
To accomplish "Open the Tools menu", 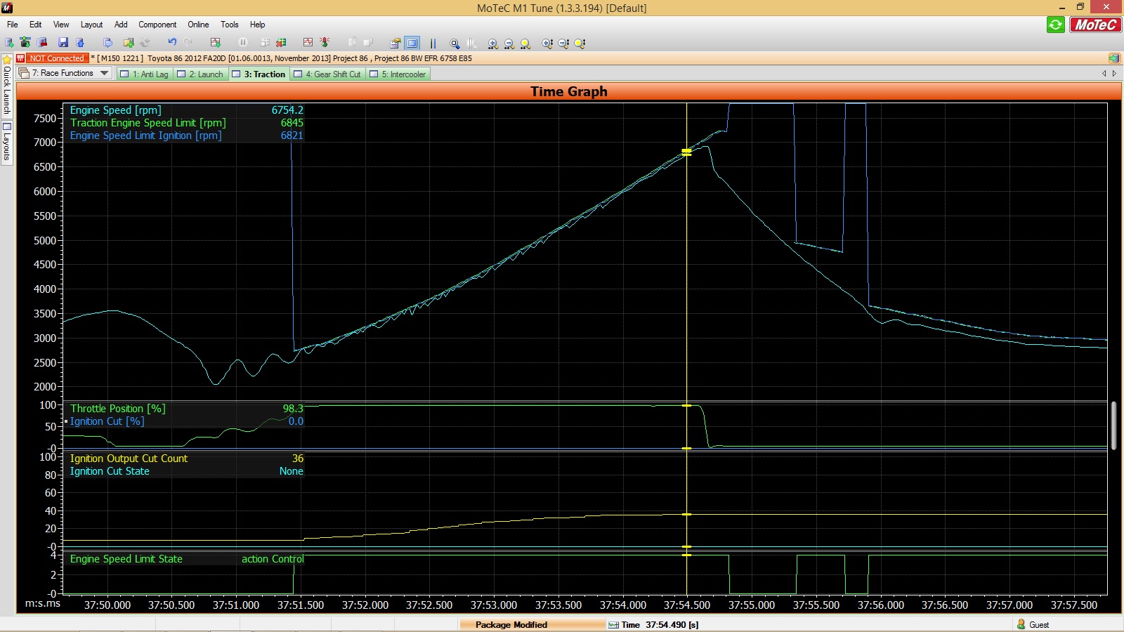I will (x=230, y=25).
